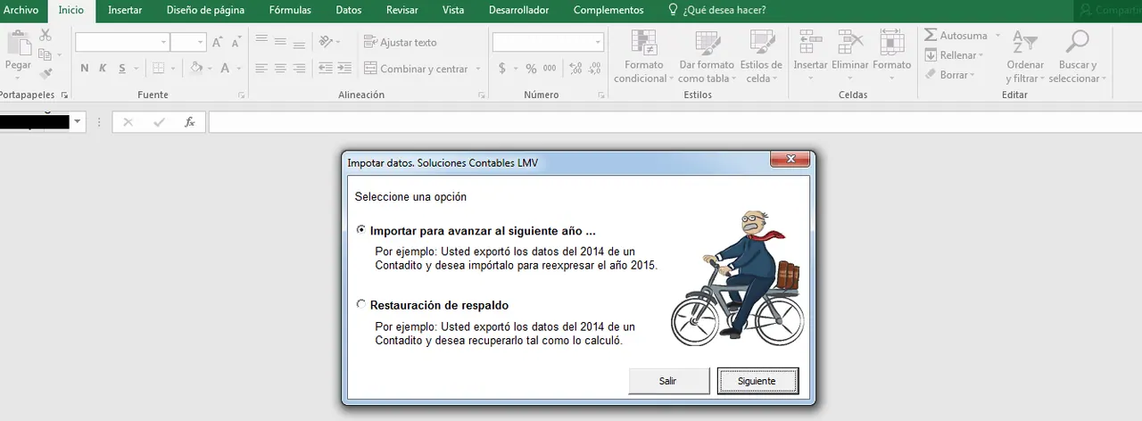Viewport: 1142px width, 421px height.
Task: Open the Desarrollador tab
Action: 519,11
